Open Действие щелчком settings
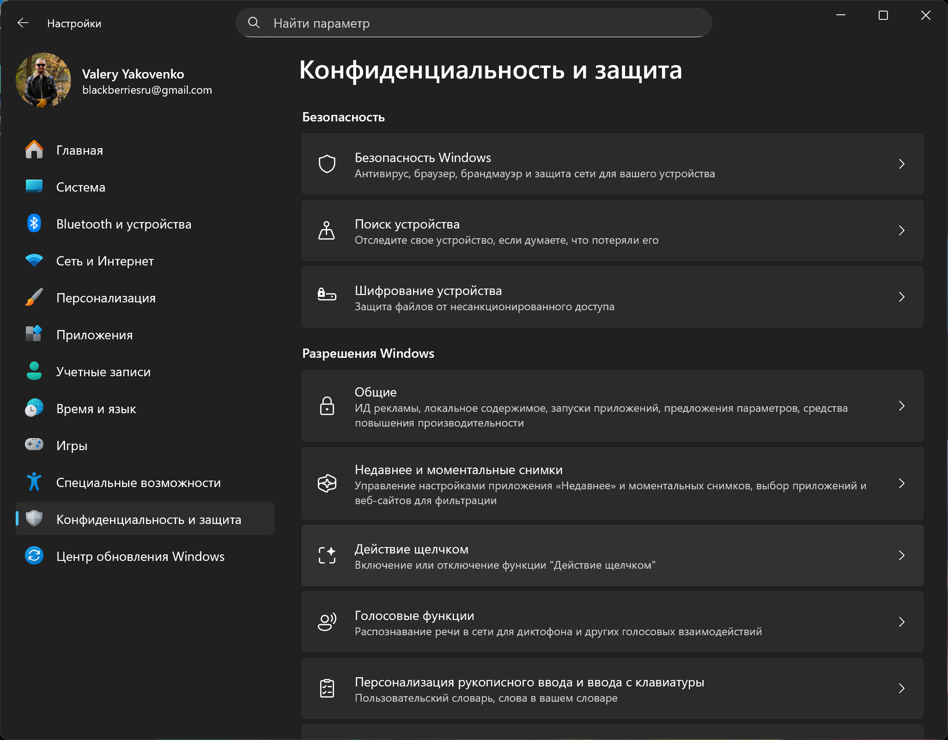Screen dimensions: 948x740 (613, 555)
